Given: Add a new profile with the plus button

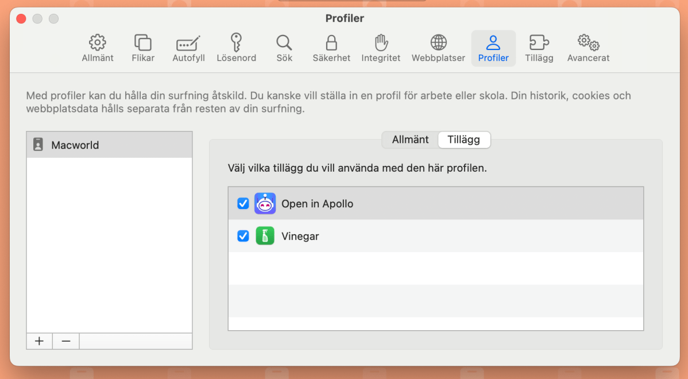Looking at the screenshot, I should point(38,341).
